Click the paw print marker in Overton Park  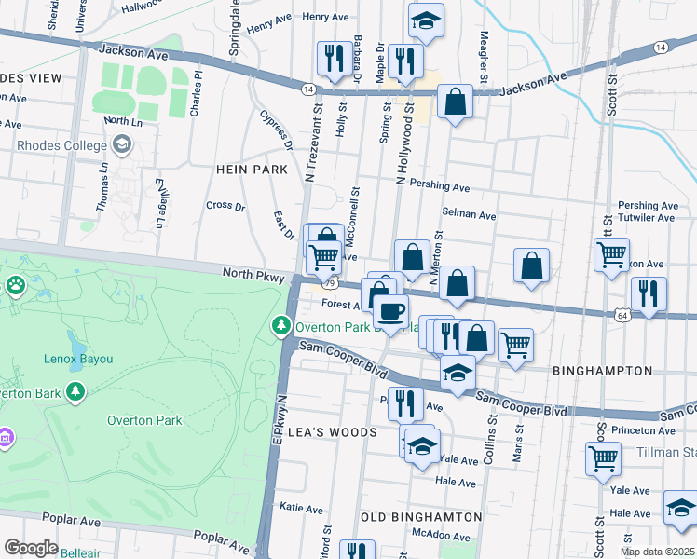pyautogui.click(x=16, y=287)
